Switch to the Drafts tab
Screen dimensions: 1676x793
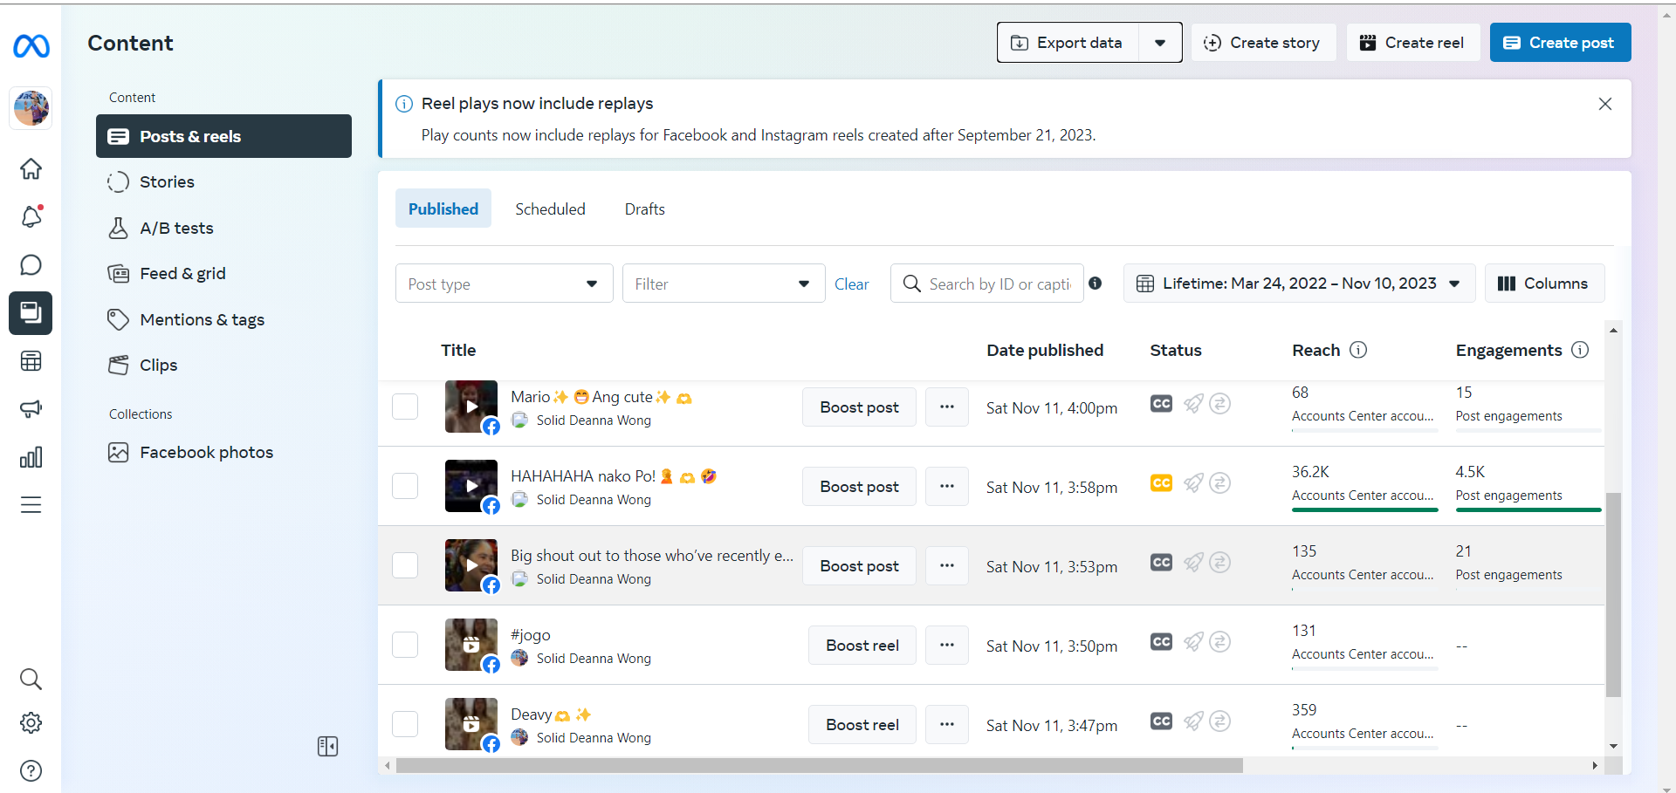click(x=644, y=209)
